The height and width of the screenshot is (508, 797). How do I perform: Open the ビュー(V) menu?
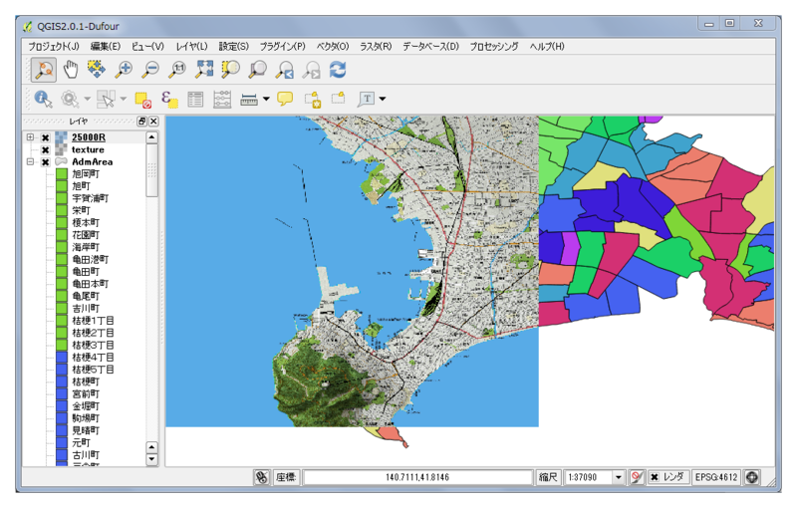pyautogui.click(x=147, y=46)
